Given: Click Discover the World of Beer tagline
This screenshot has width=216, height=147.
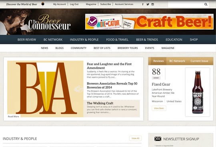Looking at the screenshot, I should tap(22, 4).
